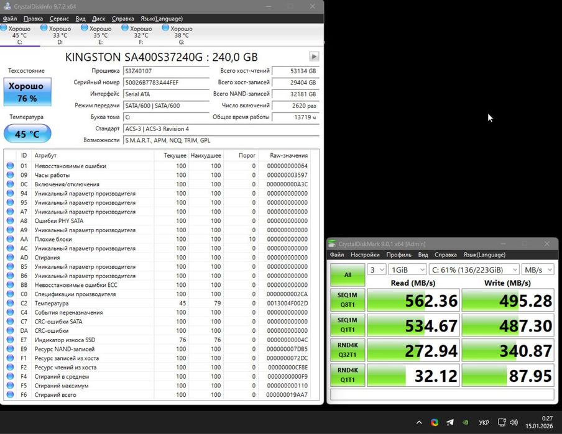The height and width of the screenshot is (434, 562).
Task: Select disk G: tab with 38 °C
Action: (x=182, y=35)
